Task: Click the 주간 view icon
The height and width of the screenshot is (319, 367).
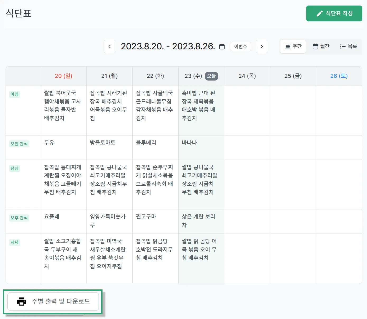Action: pyautogui.click(x=288, y=46)
